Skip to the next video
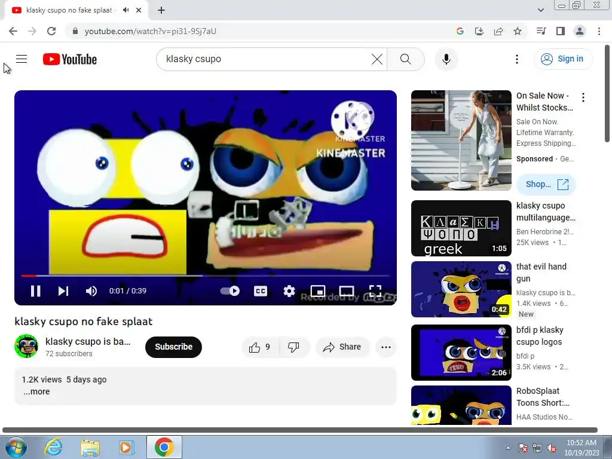Screen dimensions: 612x459 (x=63, y=291)
